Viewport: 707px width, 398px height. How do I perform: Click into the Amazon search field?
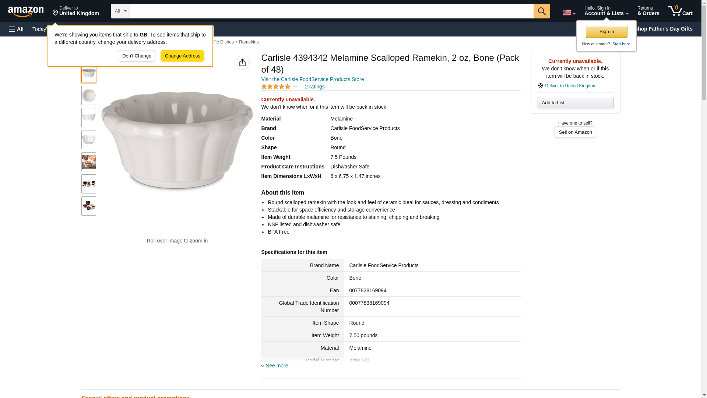[331, 11]
